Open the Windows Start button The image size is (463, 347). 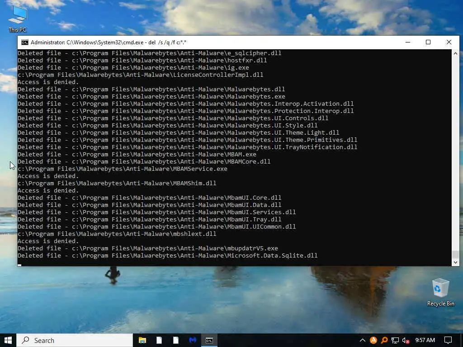[8, 340]
